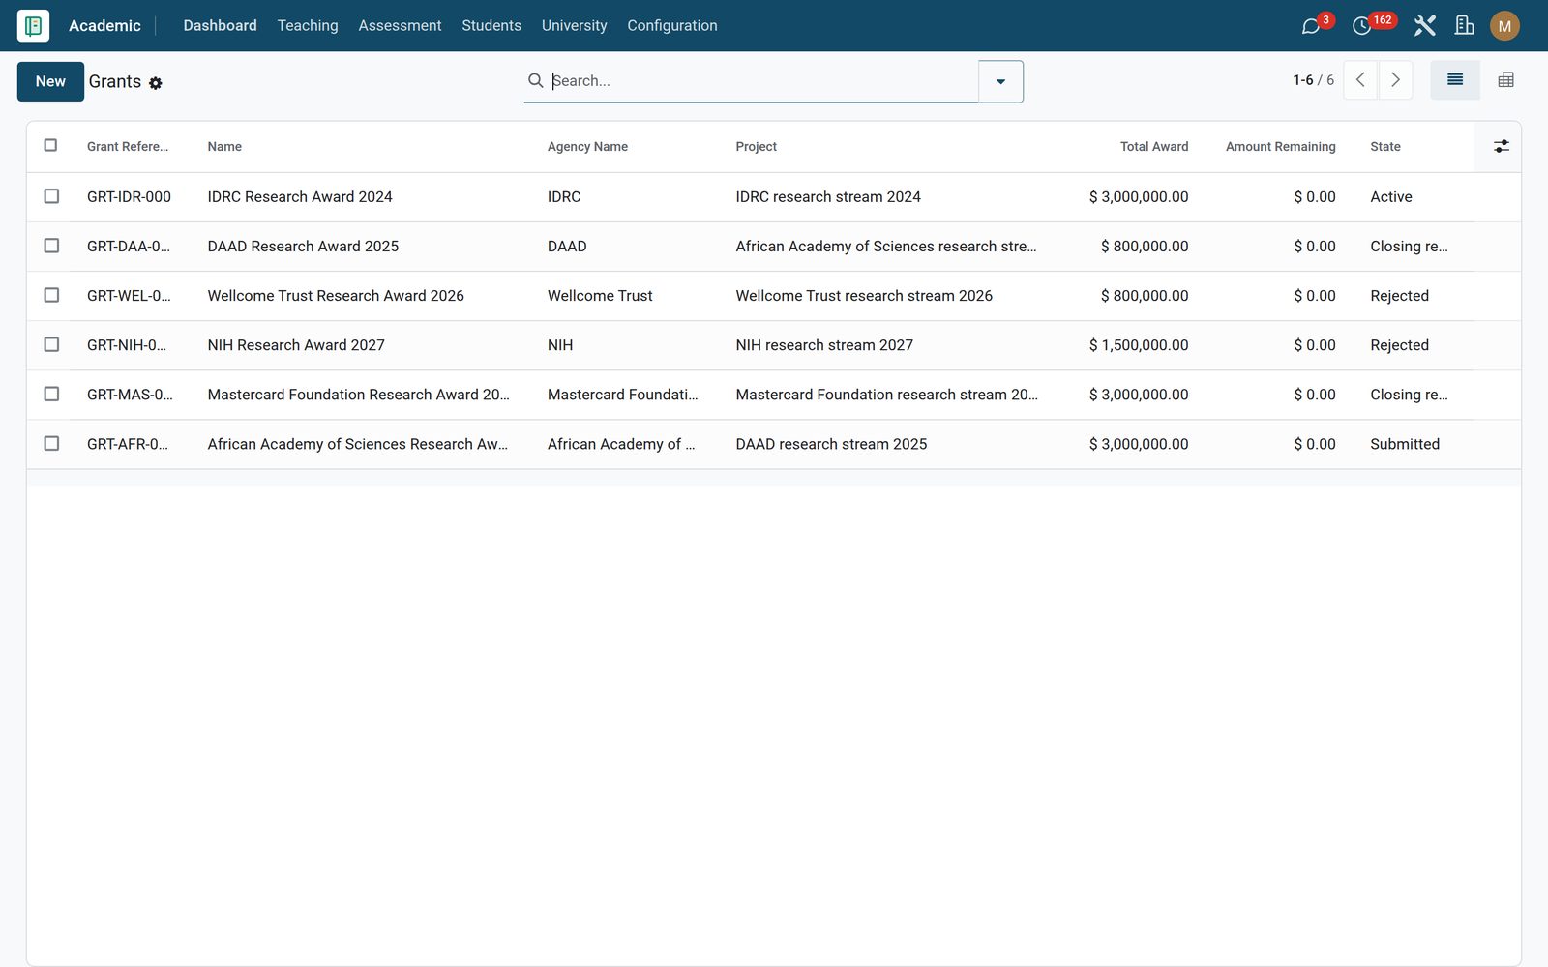
Task: Check the Wellcome Trust row checkbox
Action: click(x=51, y=295)
